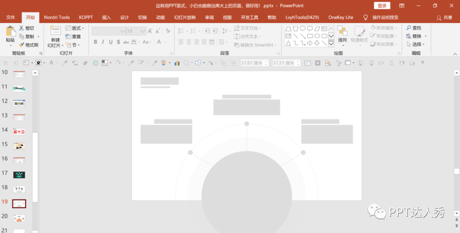460x233 pixels.
Task: Switch to the Insert (插入) tab
Action: point(106,17)
